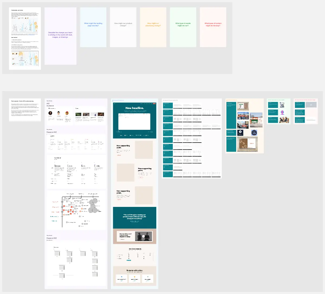Image resolution: width=325 pixels, height=294 pixels.
Task: Click the second persona avatar under Audience
Action: point(58,113)
